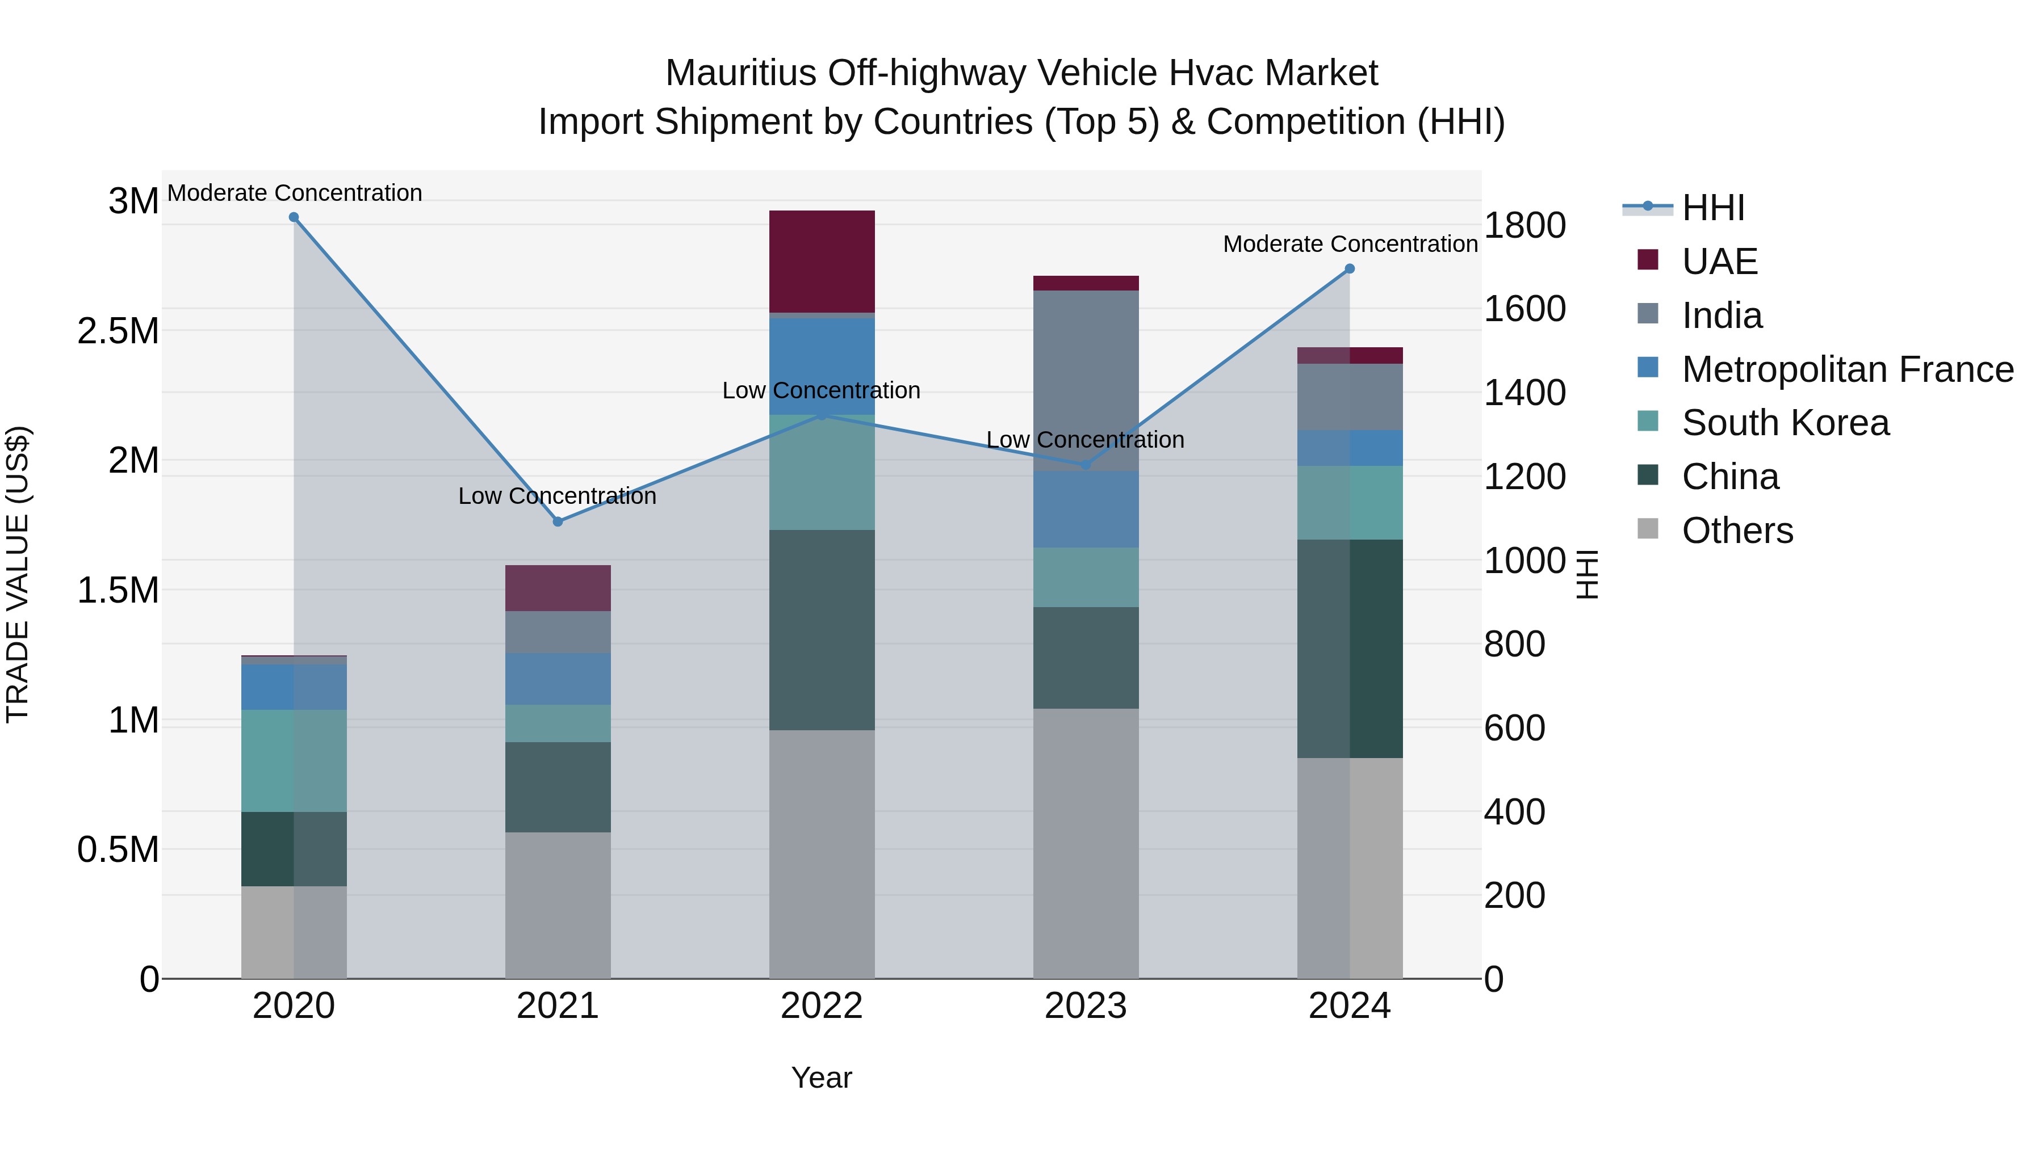Click the 3M left axis tick label
This screenshot has width=2044, height=1149.
coord(134,201)
